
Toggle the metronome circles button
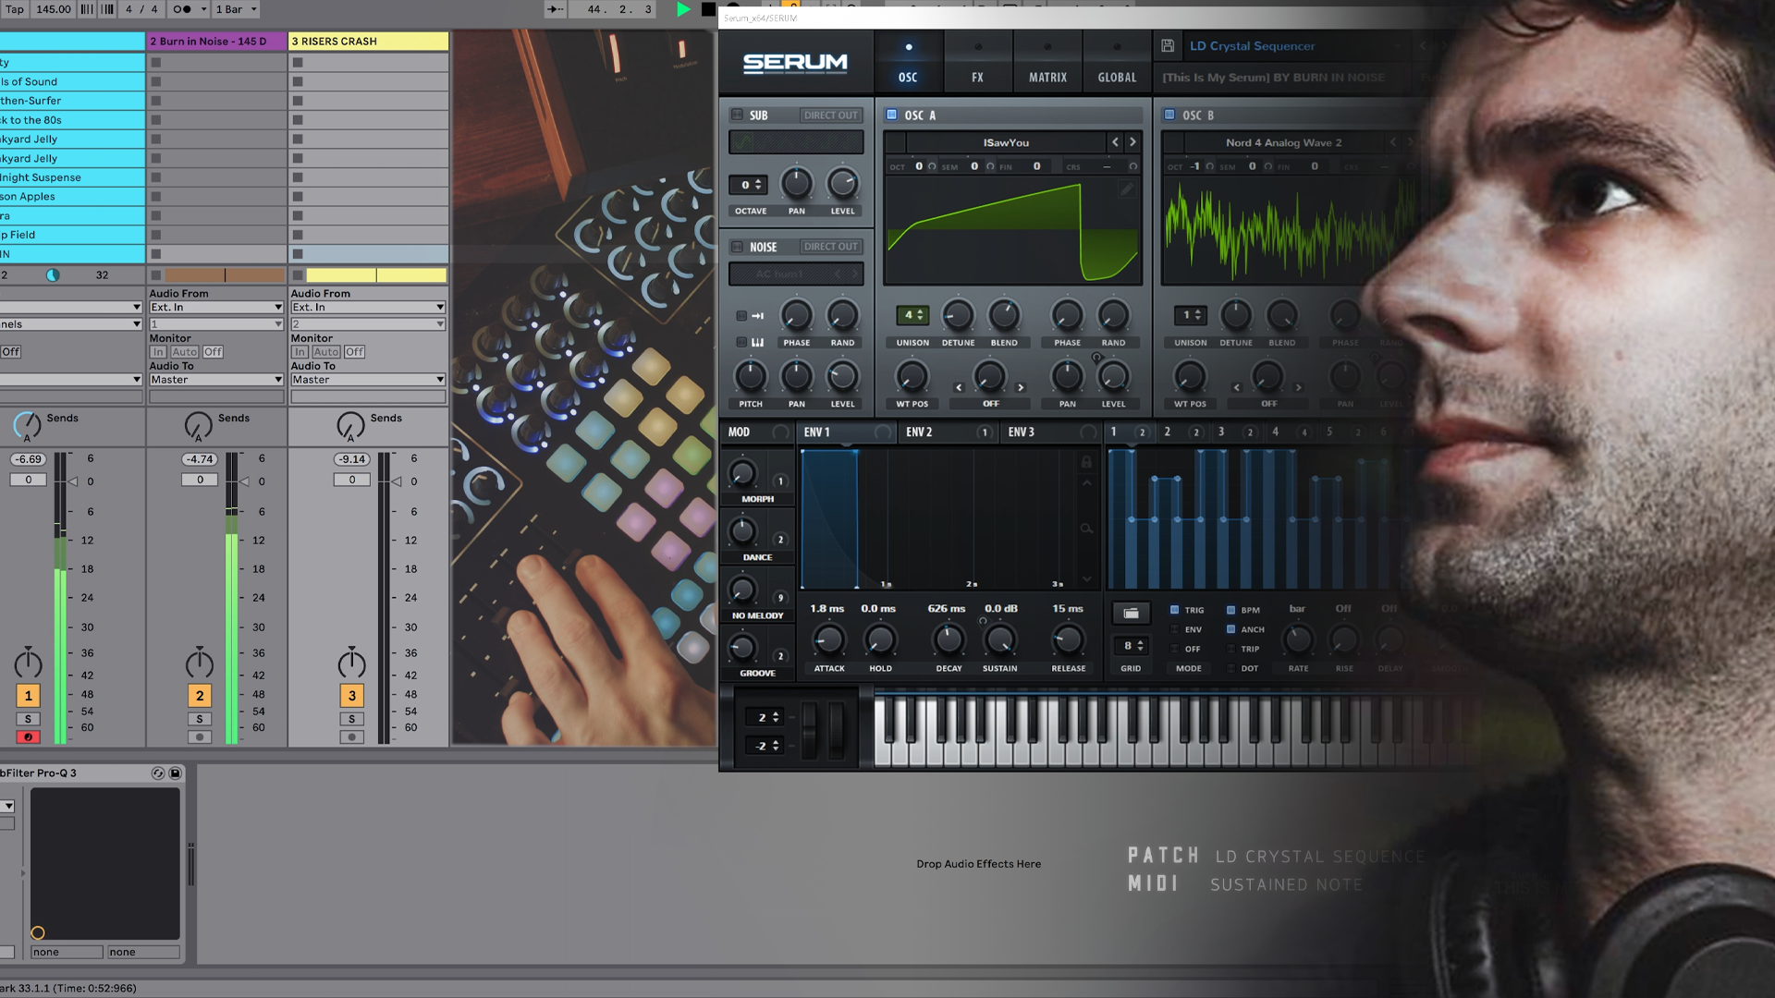[x=182, y=9]
